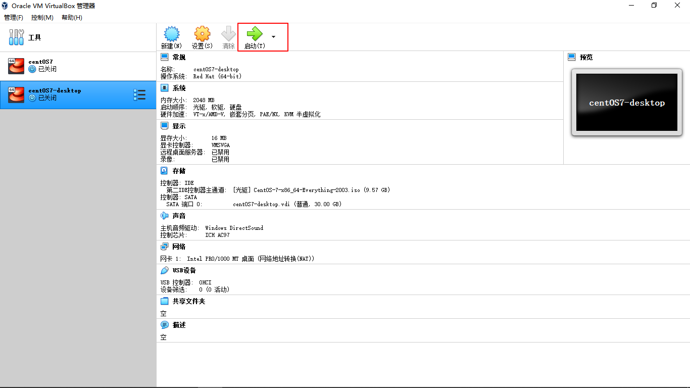
Task: Open the Audio (声音) section header
Action: tap(179, 216)
